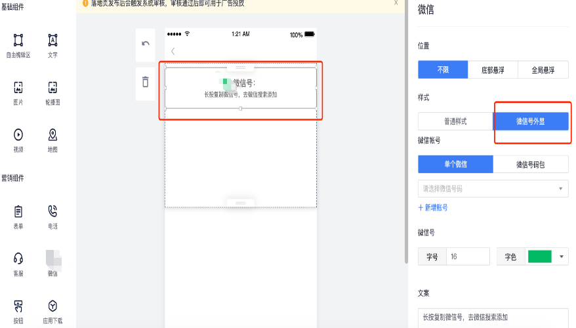Click the 新增账号 link

(x=433, y=207)
